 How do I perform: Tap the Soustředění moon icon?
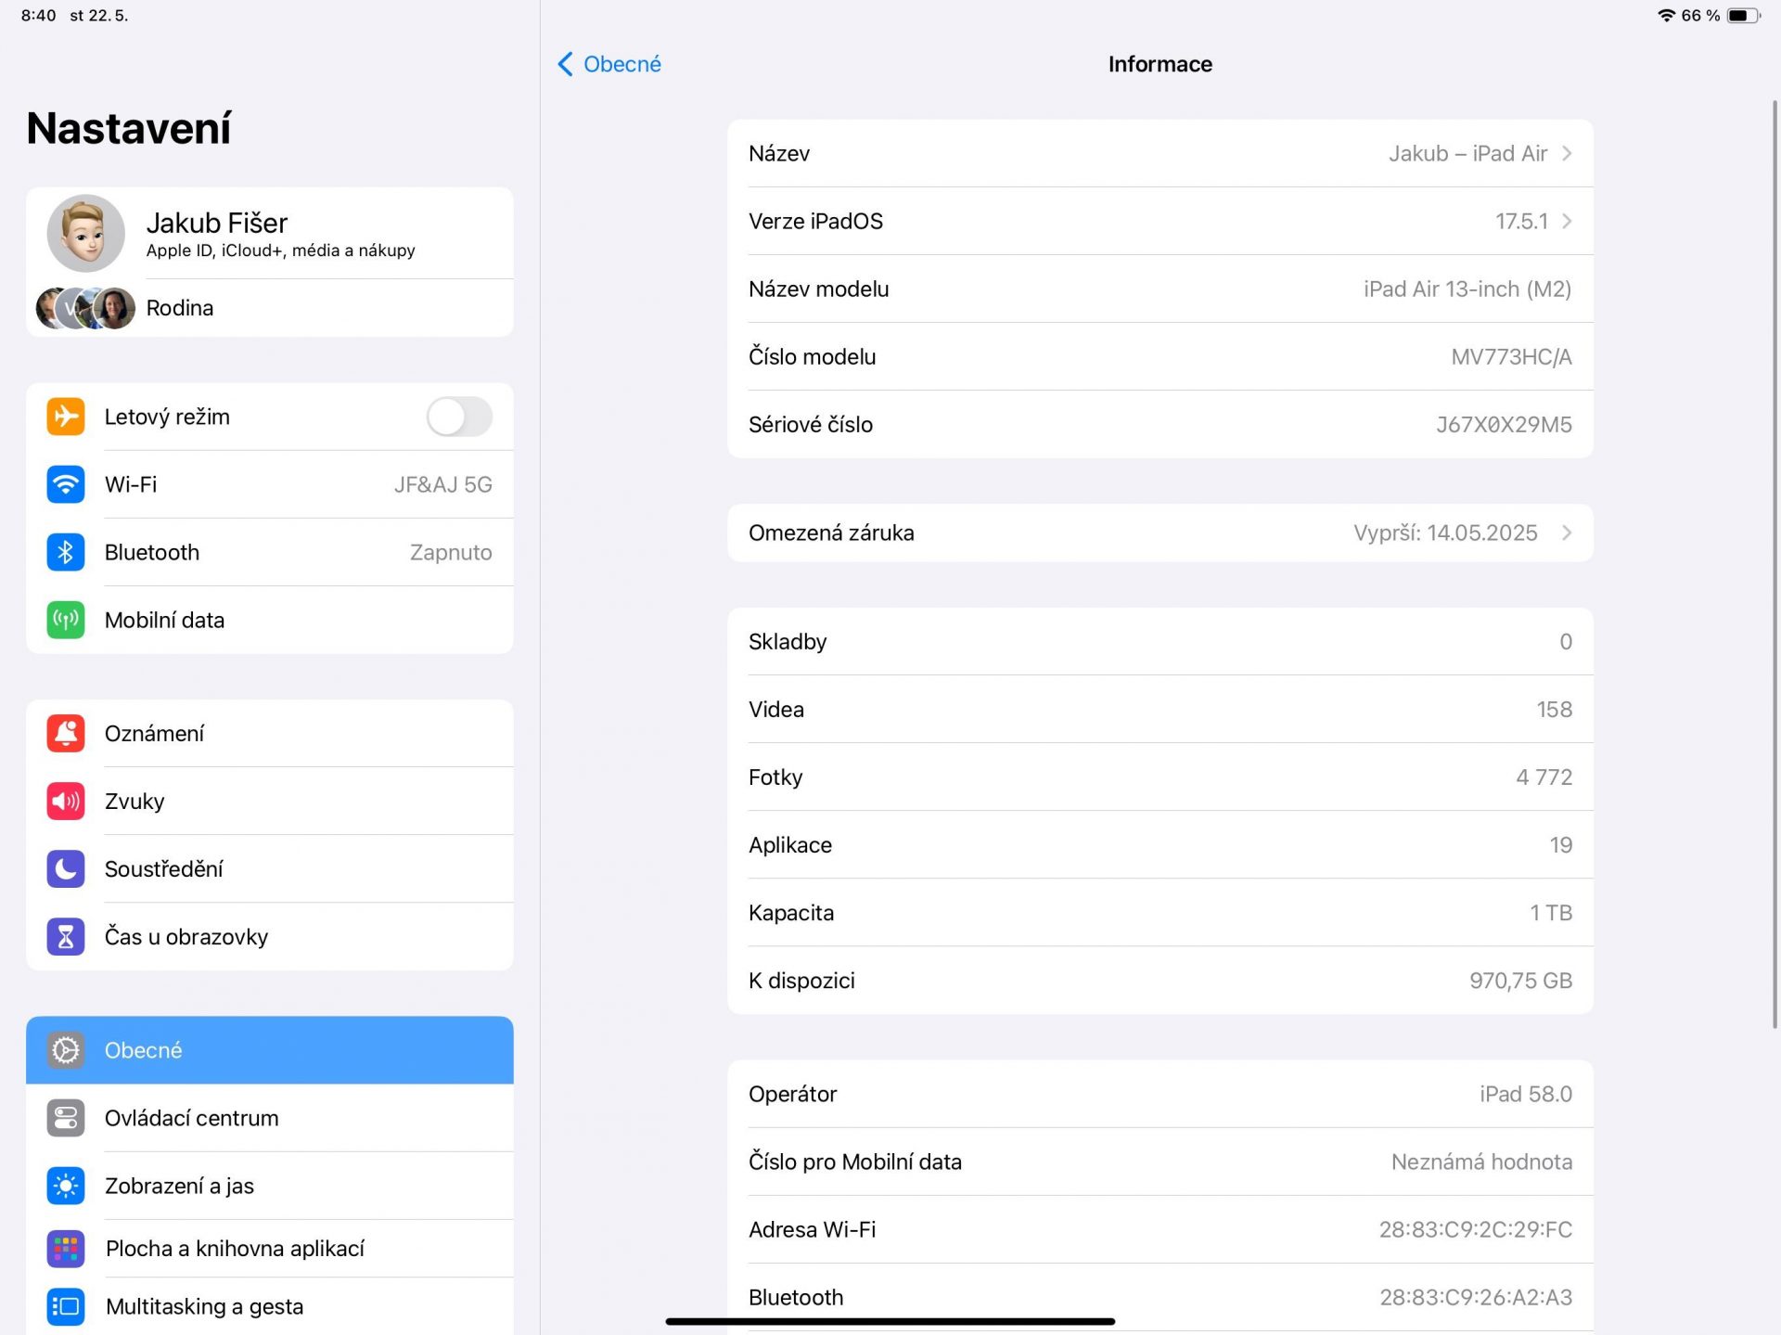(66, 868)
